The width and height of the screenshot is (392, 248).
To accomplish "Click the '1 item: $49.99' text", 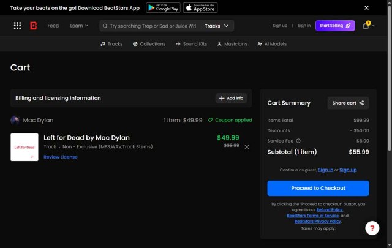I will point(183,120).
